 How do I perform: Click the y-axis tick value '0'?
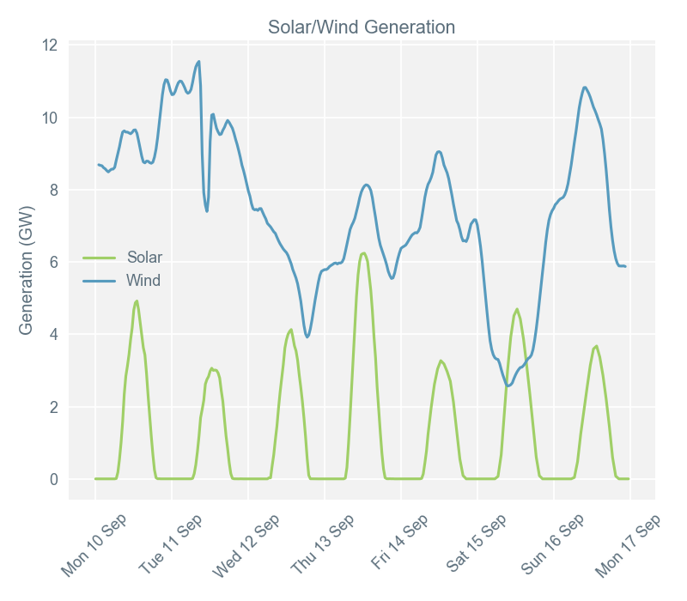54,479
